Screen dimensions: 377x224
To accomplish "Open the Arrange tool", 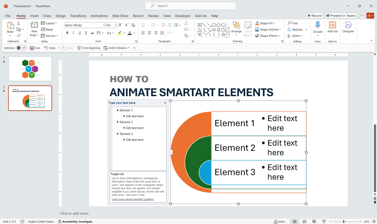I will (x=236, y=28).
